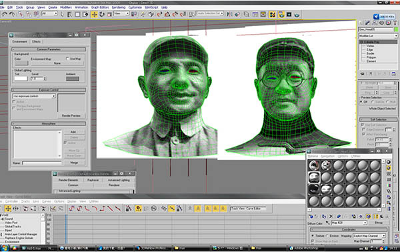Select the Environ radio button
The width and height of the screenshot is (400, 252).
click(x=327, y=236)
